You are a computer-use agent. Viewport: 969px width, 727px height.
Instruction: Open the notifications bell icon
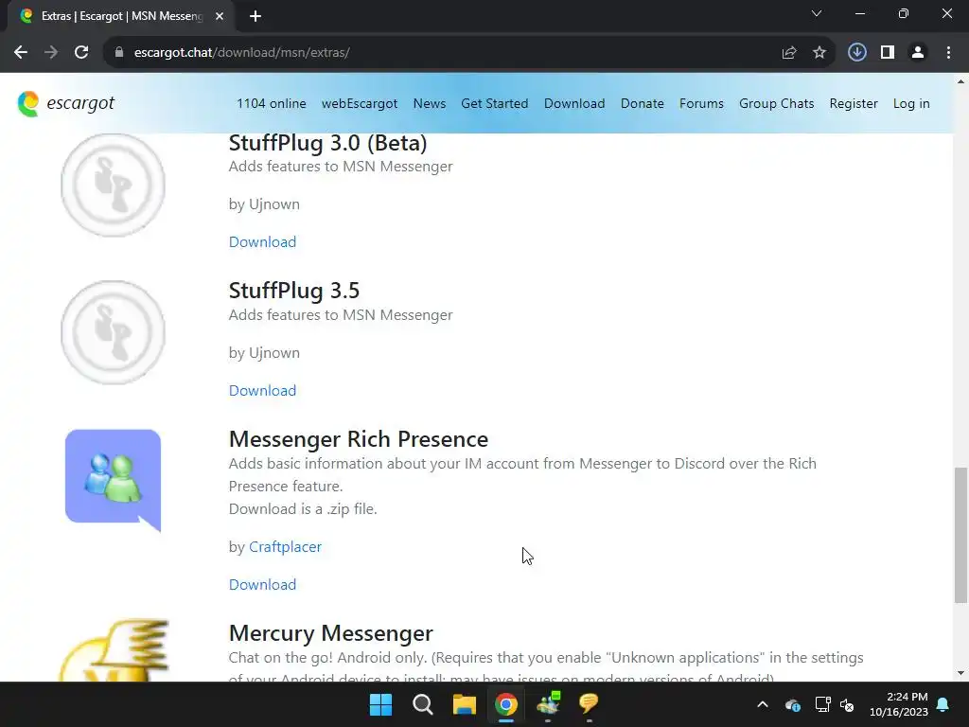pyautogui.click(x=943, y=704)
